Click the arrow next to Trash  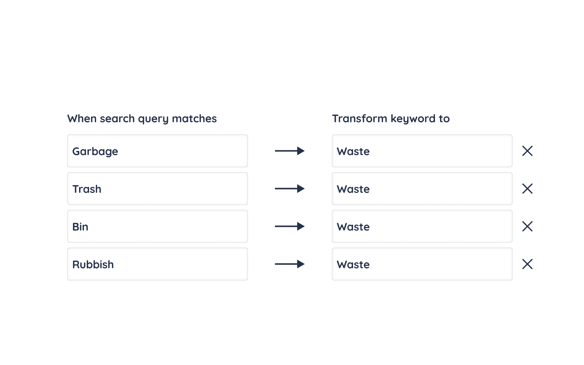pos(290,189)
